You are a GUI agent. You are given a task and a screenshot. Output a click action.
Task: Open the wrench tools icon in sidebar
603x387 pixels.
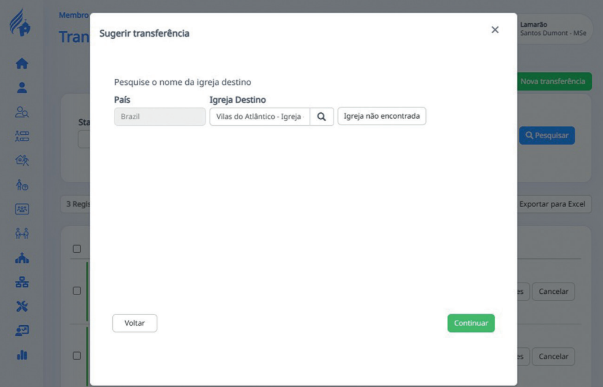22,306
